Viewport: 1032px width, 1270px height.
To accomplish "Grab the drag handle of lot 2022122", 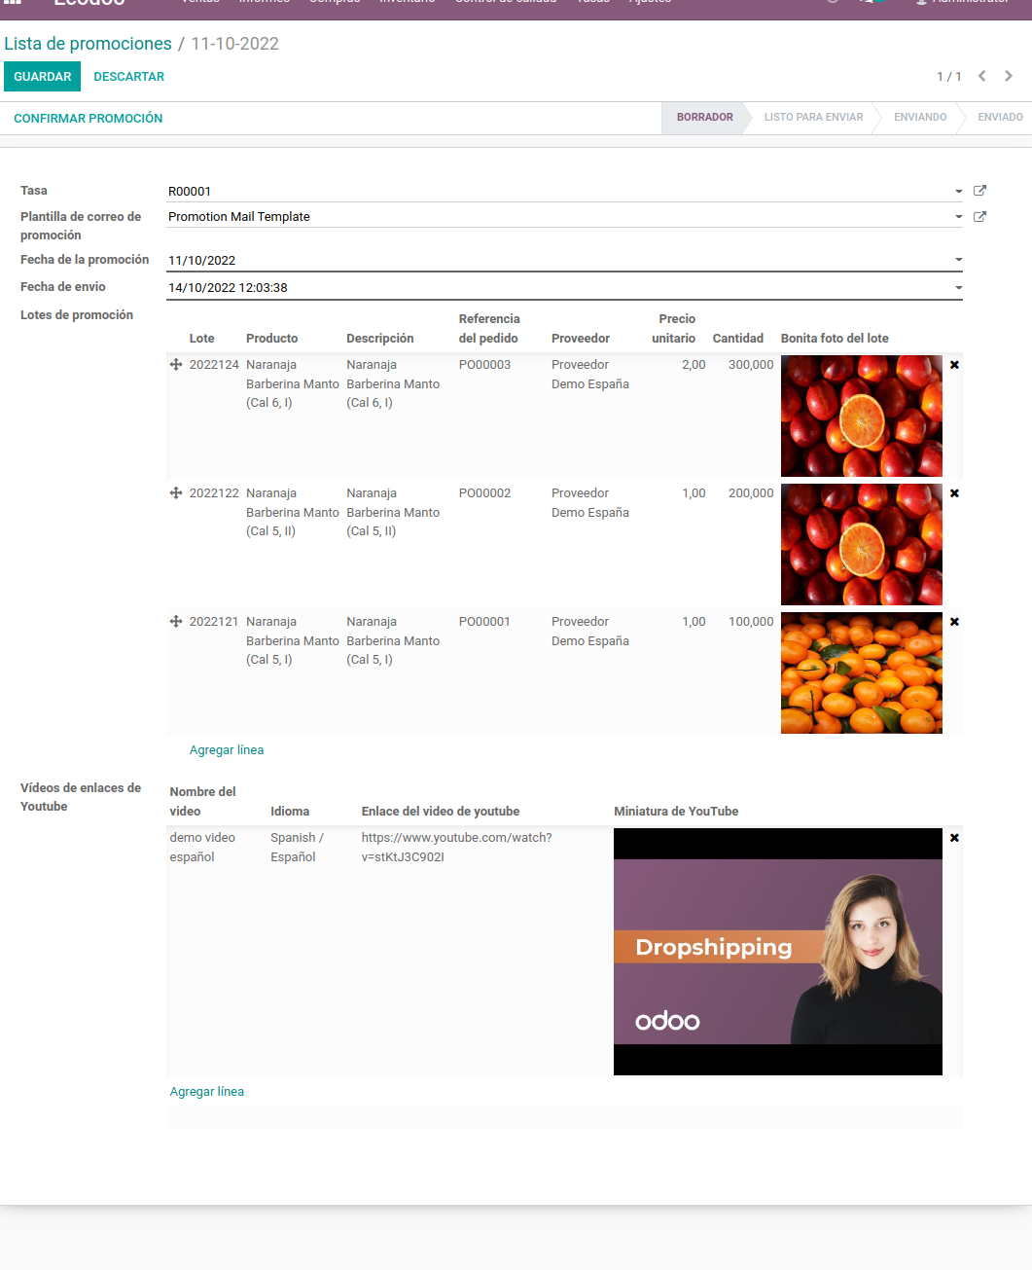I will tap(176, 493).
